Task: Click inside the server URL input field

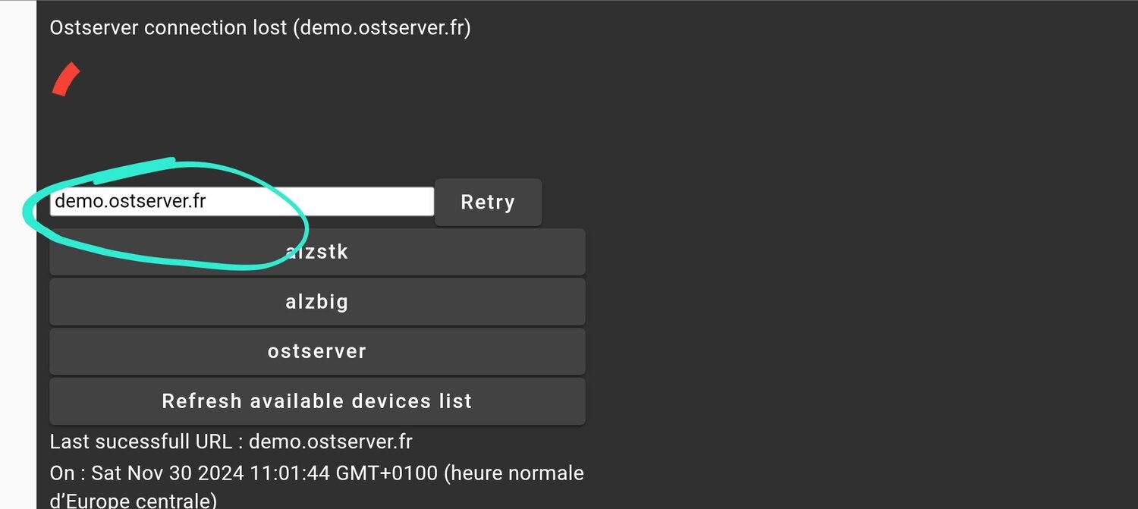Action: [241, 200]
